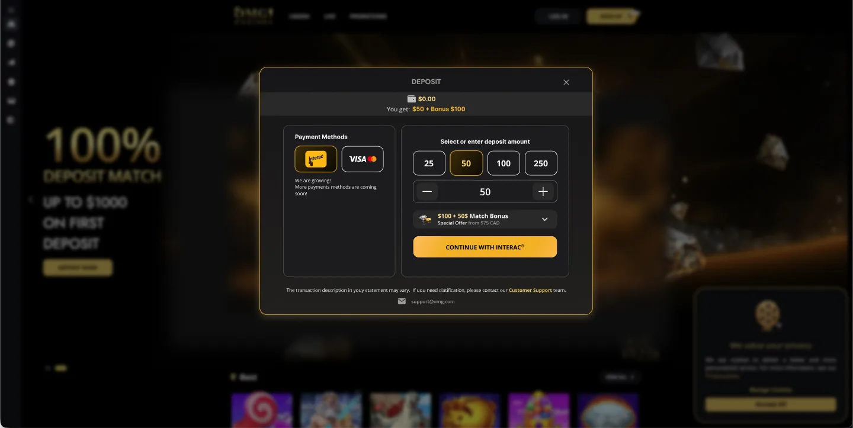Expand the Match Bonus offer dropdown
Viewport: 853px width, 428px height.
[x=545, y=219]
